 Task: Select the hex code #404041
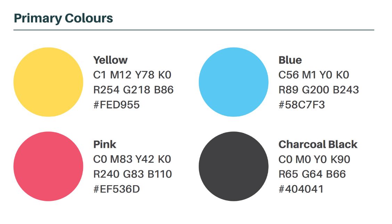301,189
